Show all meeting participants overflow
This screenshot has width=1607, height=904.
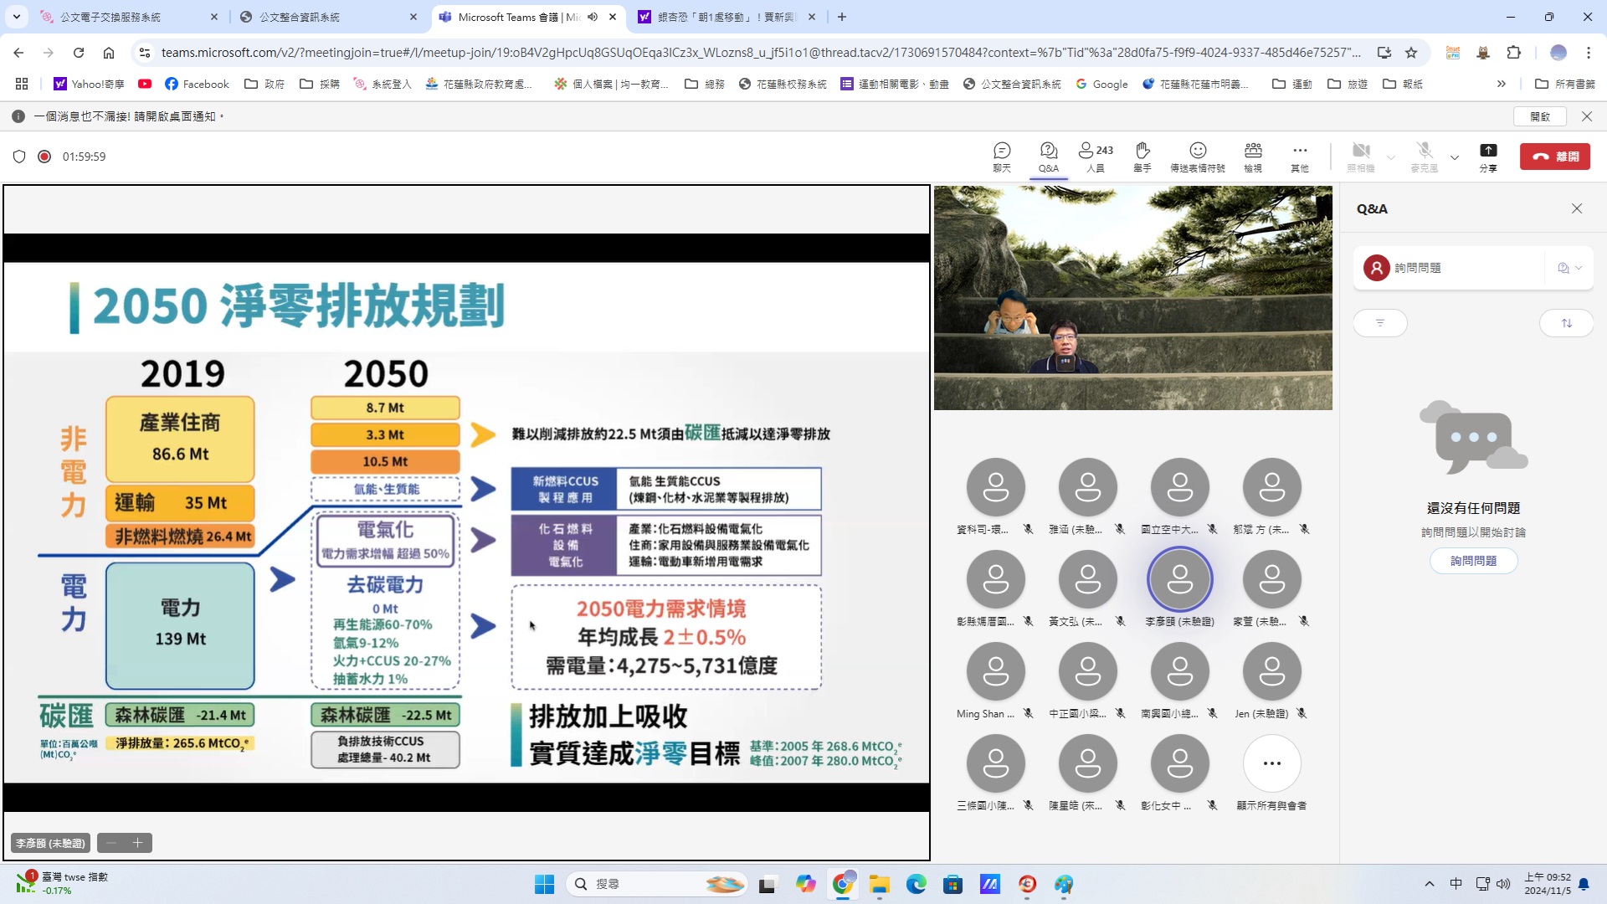click(x=1271, y=763)
